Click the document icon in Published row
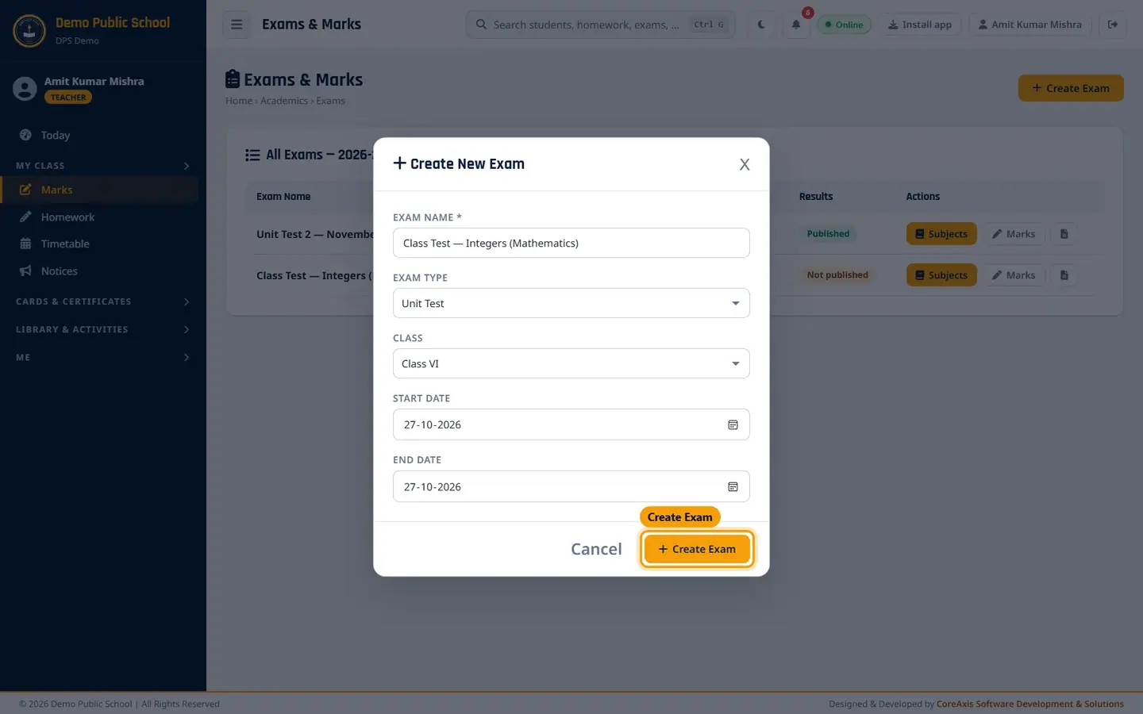1143x714 pixels. point(1064,234)
